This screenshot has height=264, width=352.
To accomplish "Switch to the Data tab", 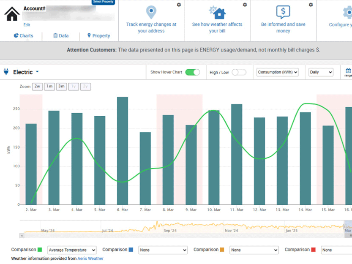I will coord(61,36).
